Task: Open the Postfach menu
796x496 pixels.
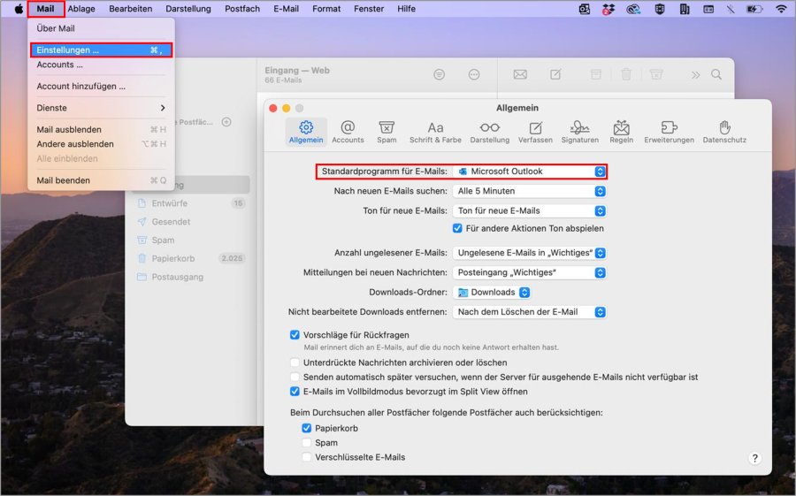Action: click(242, 9)
